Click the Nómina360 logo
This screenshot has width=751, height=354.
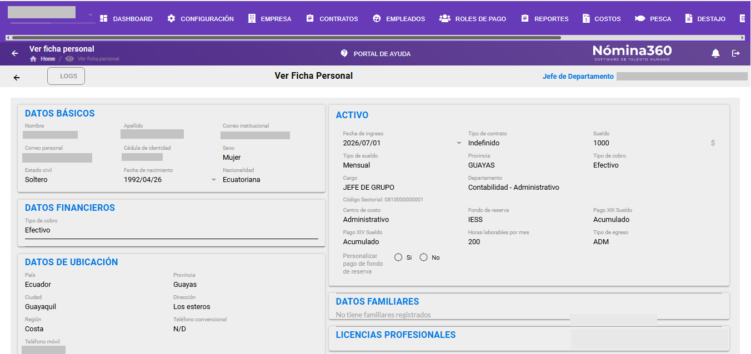click(632, 52)
